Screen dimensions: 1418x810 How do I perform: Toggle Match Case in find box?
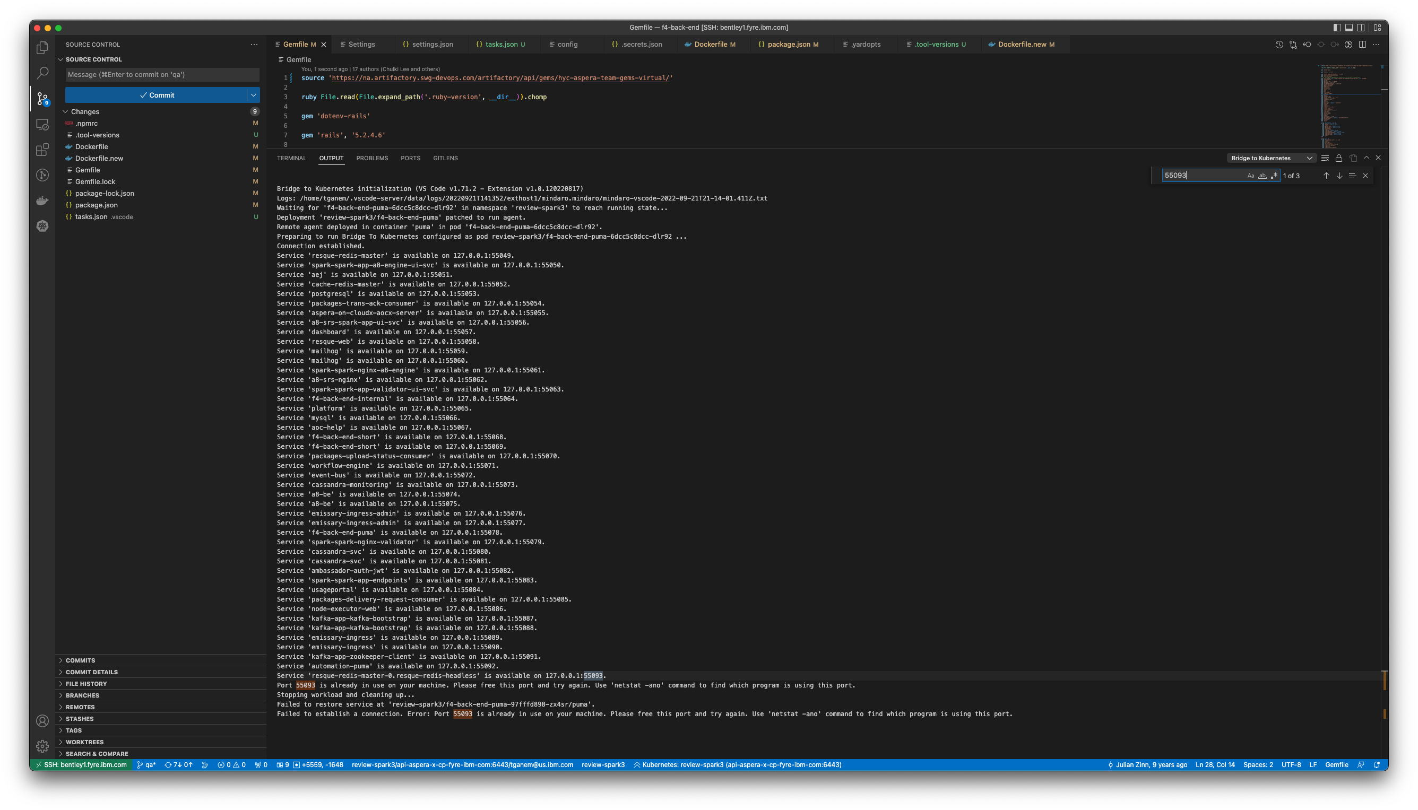(1250, 176)
